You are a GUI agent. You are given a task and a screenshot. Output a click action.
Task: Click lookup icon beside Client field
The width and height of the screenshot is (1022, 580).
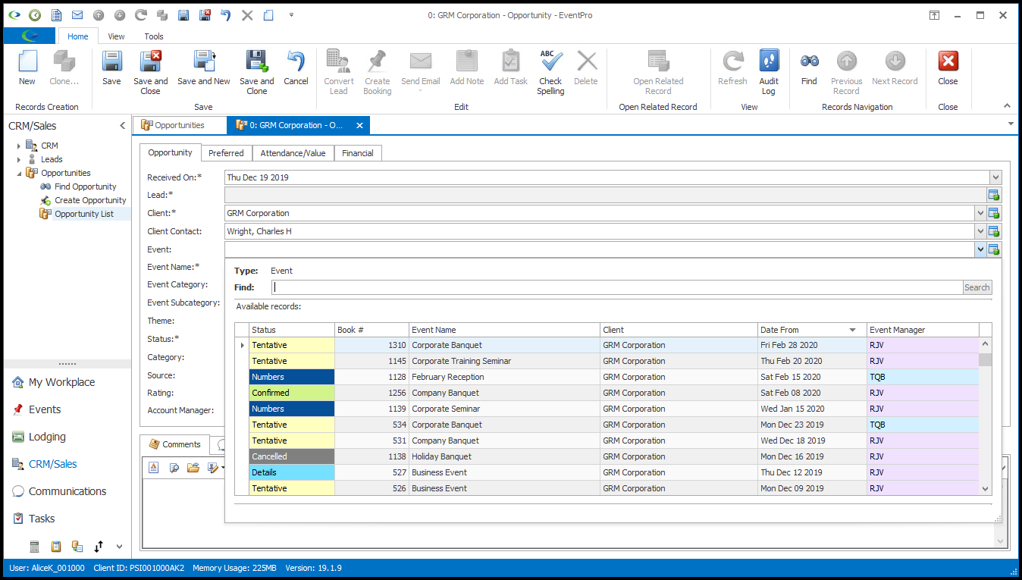tap(994, 213)
